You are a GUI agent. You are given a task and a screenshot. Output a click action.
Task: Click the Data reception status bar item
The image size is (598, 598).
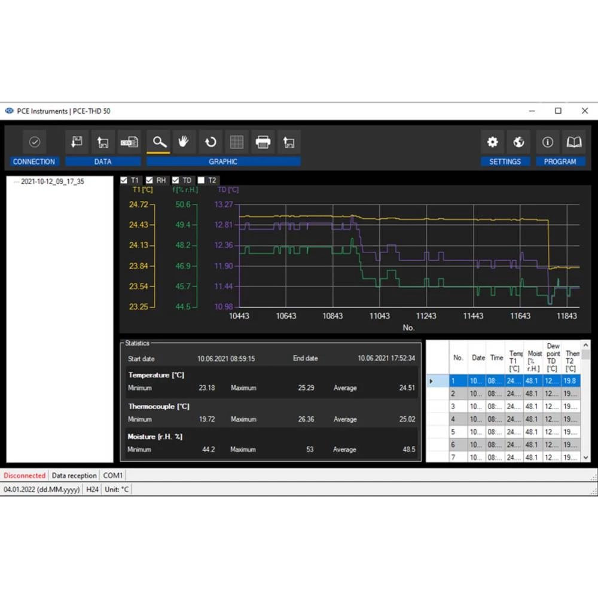[74, 475]
